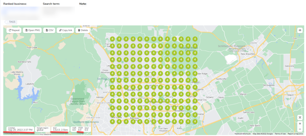
Task: Click the top-left rank 4 grid marker
Action: (x=112, y=39)
